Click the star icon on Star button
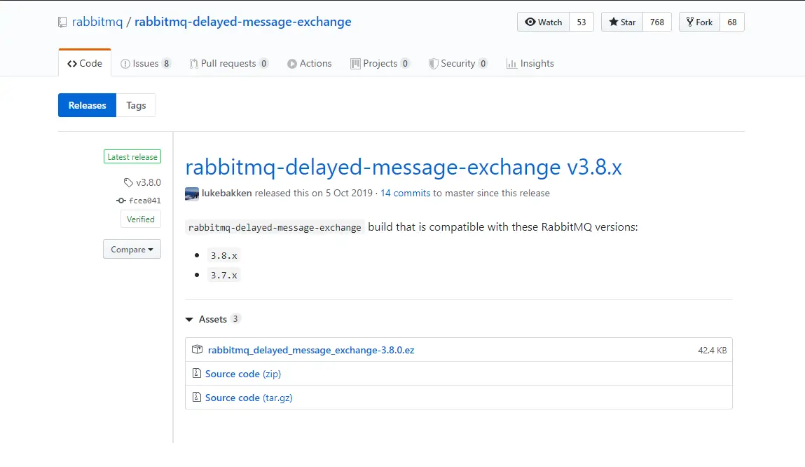The height and width of the screenshot is (467, 805). pyautogui.click(x=614, y=22)
